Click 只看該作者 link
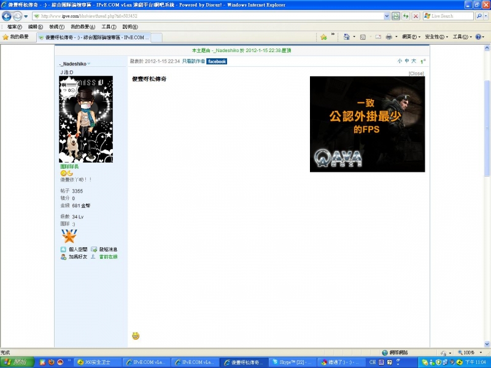 point(193,61)
